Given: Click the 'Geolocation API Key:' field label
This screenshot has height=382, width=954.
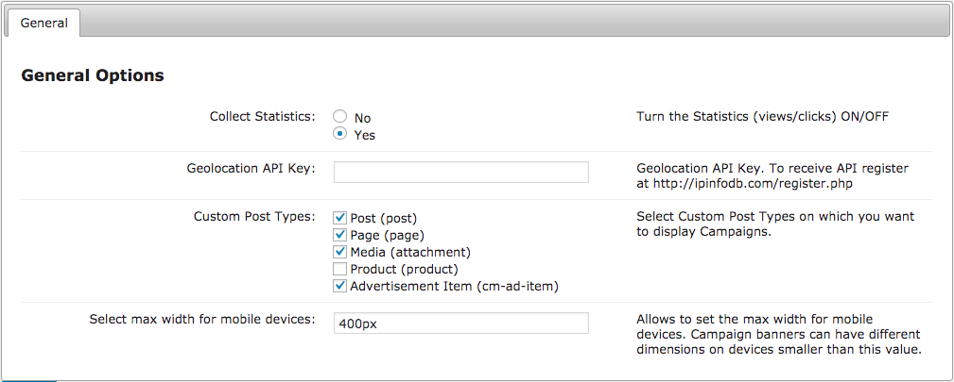Looking at the screenshot, I should [x=252, y=168].
